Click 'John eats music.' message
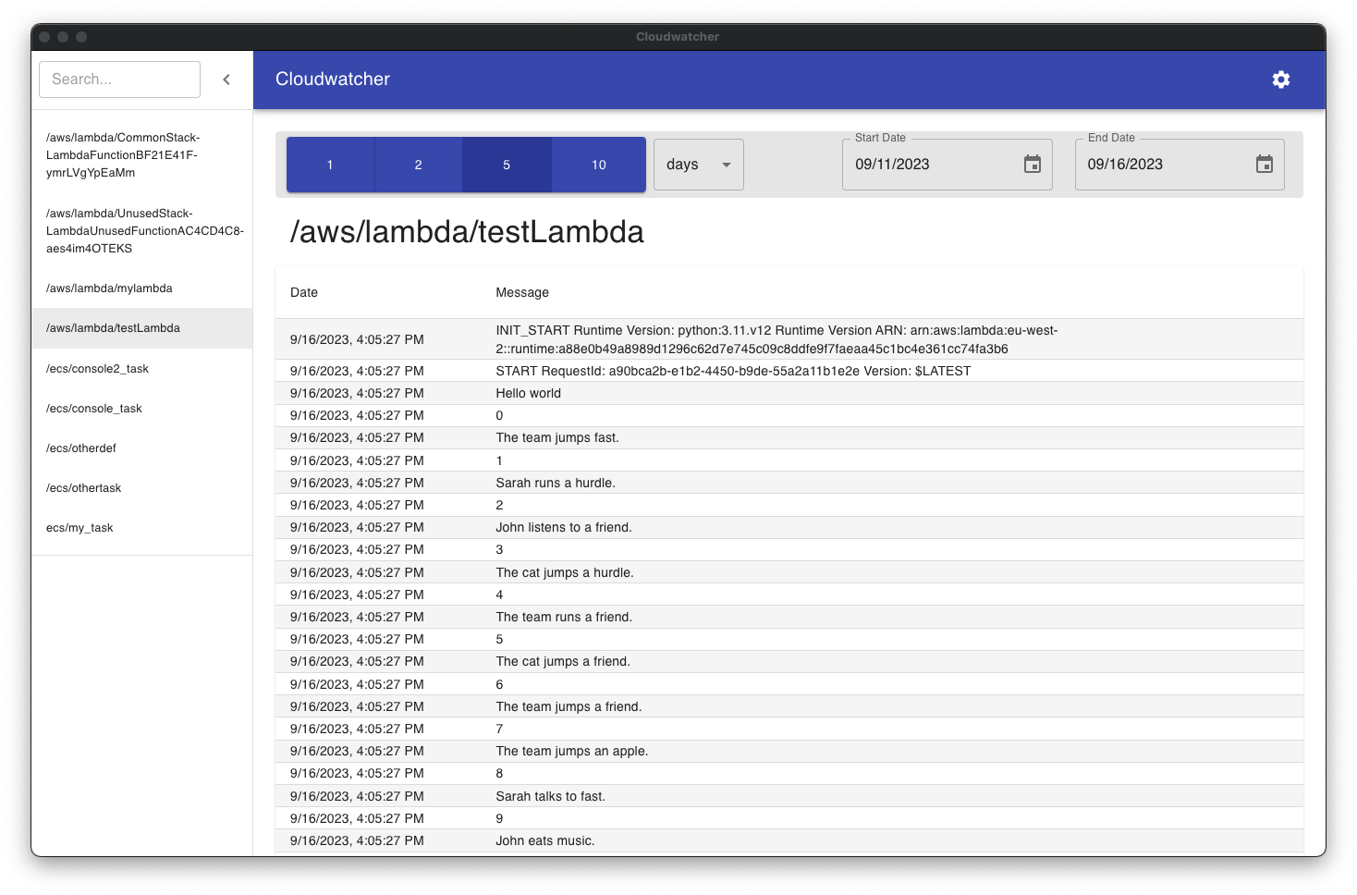The width and height of the screenshot is (1357, 895). coord(545,840)
